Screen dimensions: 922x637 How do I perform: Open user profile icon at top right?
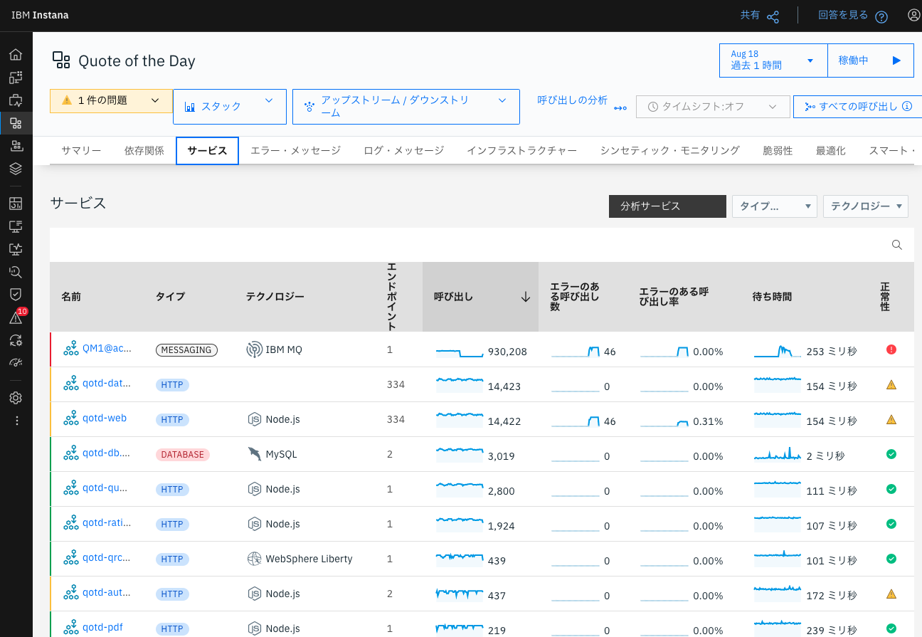point(913,16)
